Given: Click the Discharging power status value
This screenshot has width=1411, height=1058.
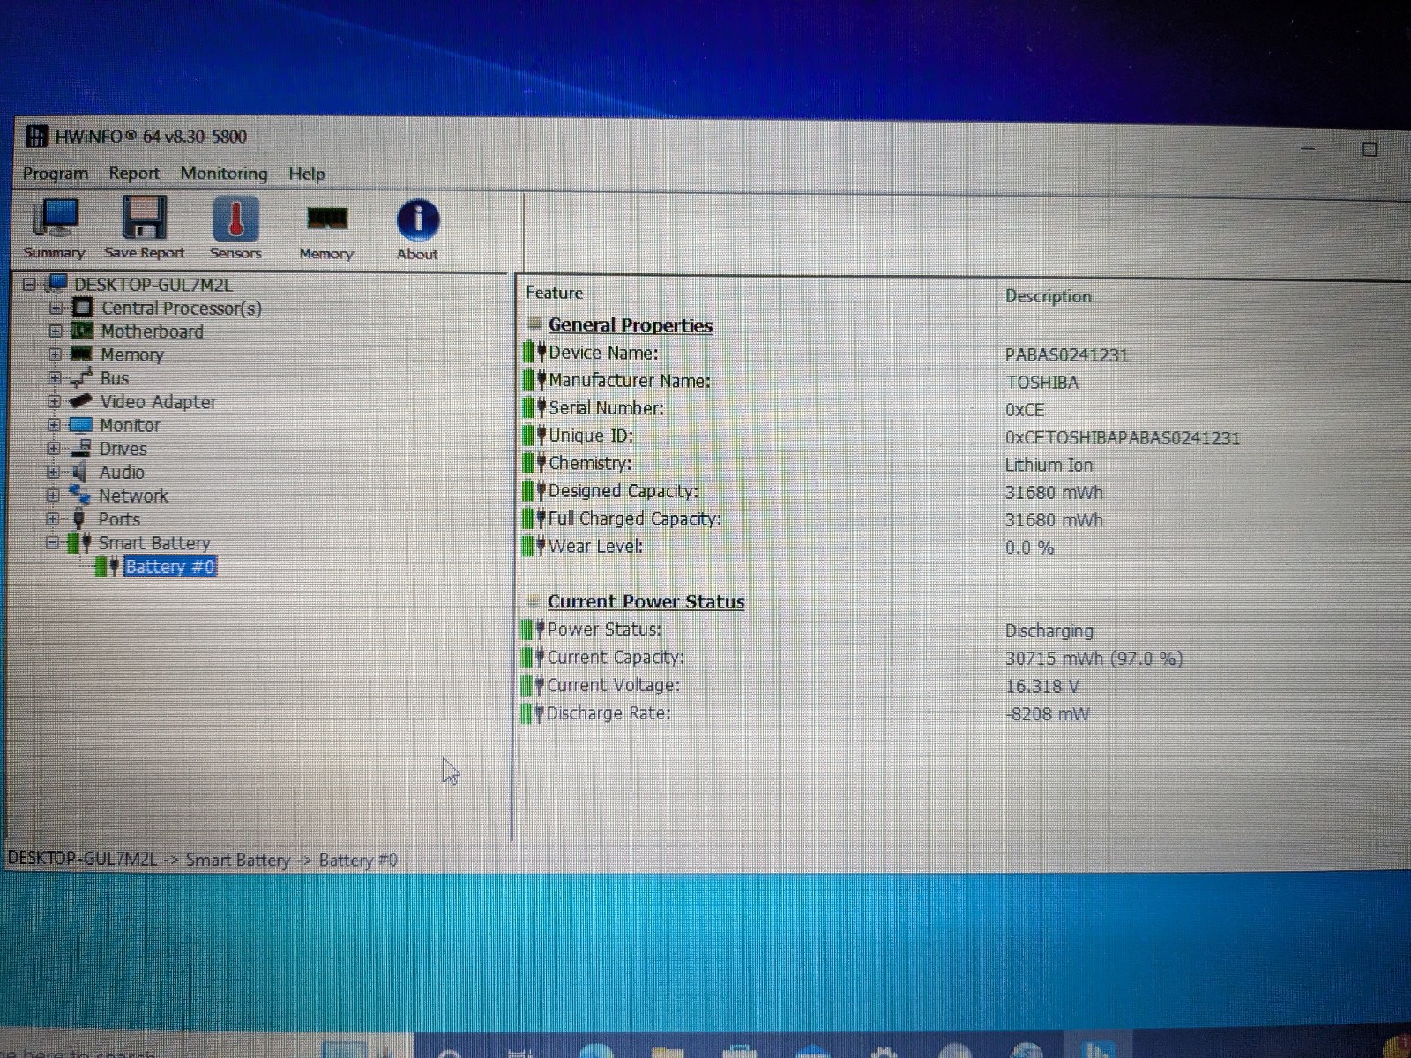Looking at the screenshot, I should (1049, 631).
